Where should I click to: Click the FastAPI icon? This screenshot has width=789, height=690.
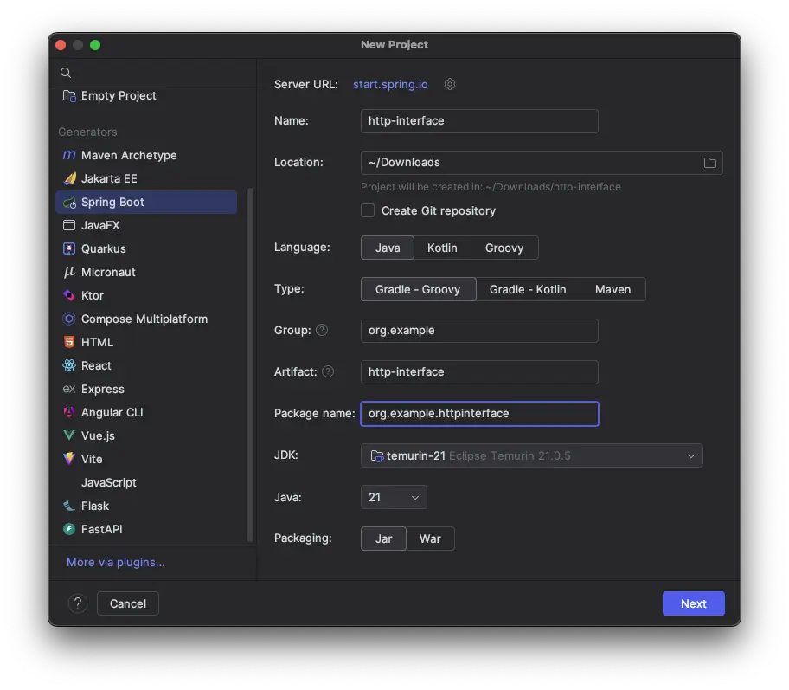coord(69,529)
